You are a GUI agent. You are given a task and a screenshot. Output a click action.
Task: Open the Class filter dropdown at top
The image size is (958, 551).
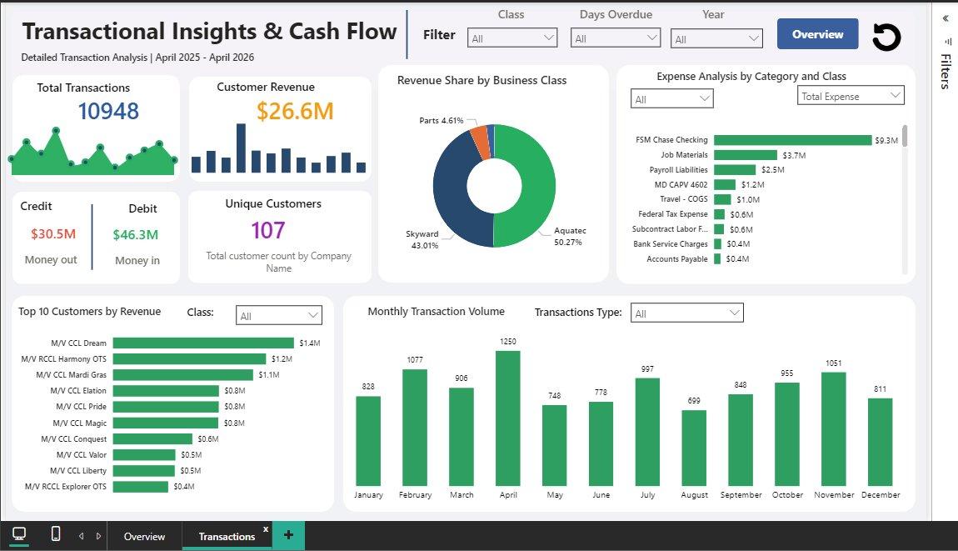(512, 38)
